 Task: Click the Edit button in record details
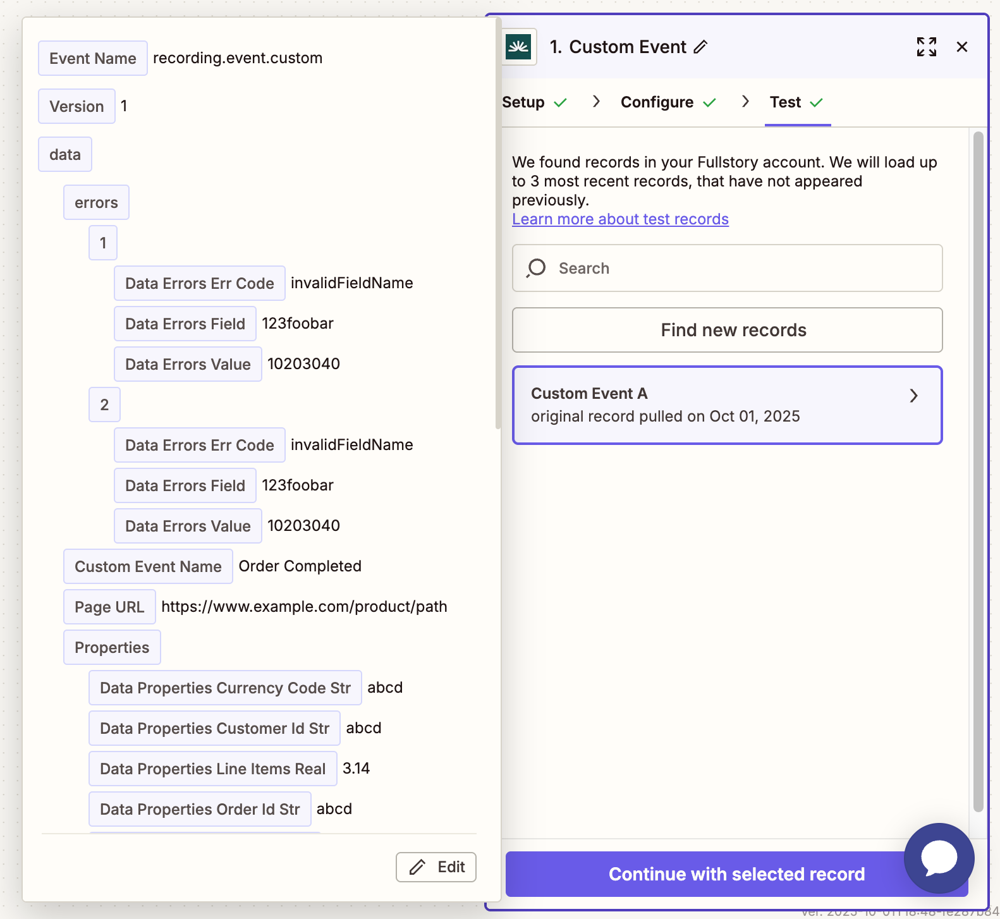click(x=436, y=867)
